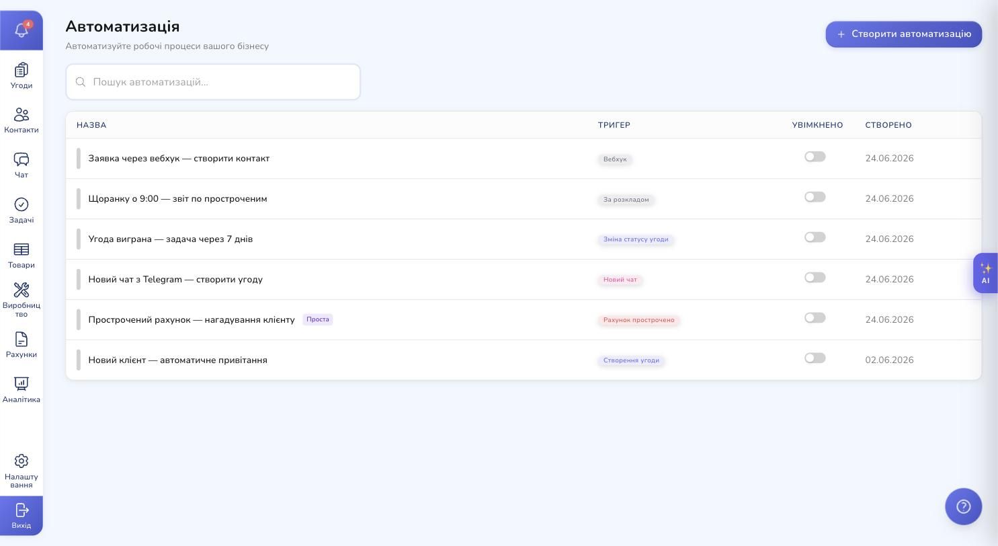Open row Щоранку о 9:00 — звіт по простроченим
The image size is (998, 546).
pos(524,199)
